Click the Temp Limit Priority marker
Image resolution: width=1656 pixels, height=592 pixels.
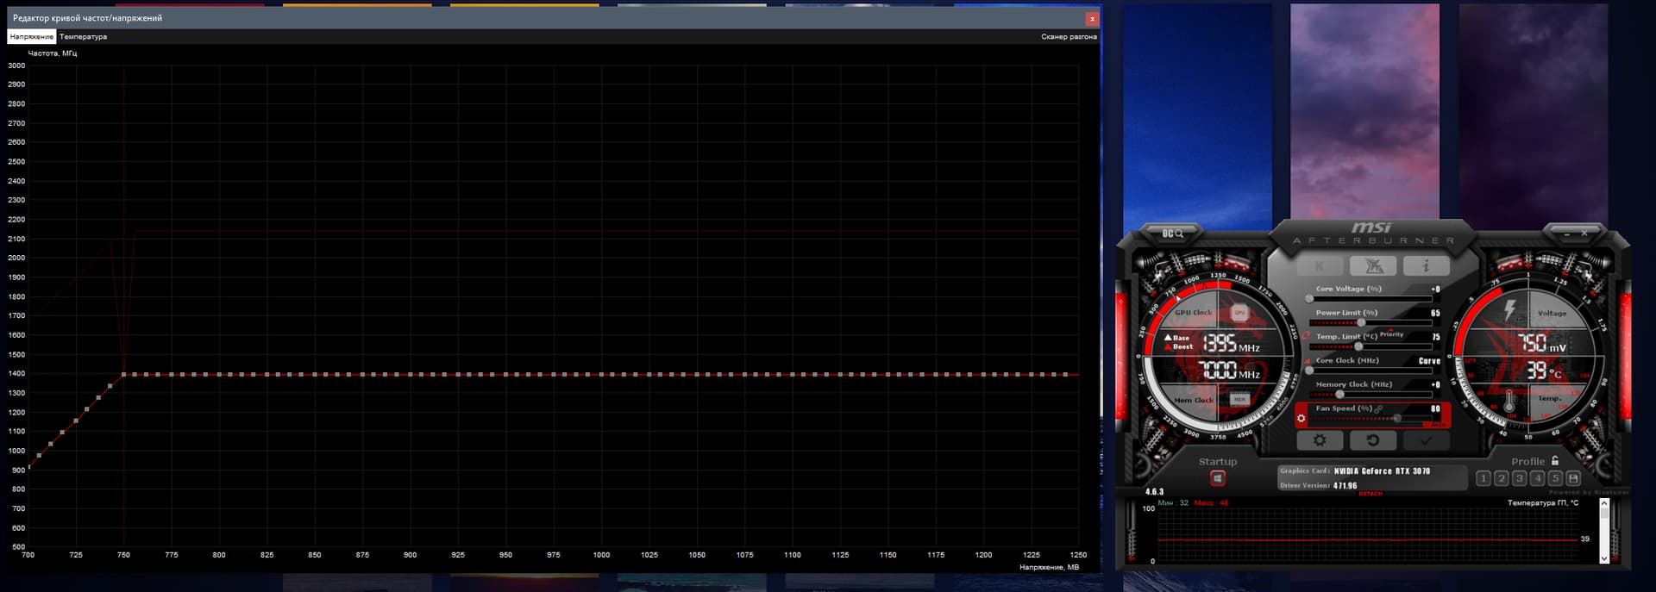click(x=1391, y=334)
